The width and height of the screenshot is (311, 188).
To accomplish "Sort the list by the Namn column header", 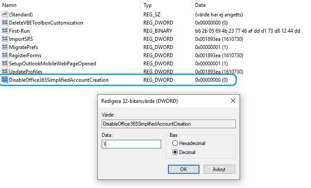I will pos(70,5).
